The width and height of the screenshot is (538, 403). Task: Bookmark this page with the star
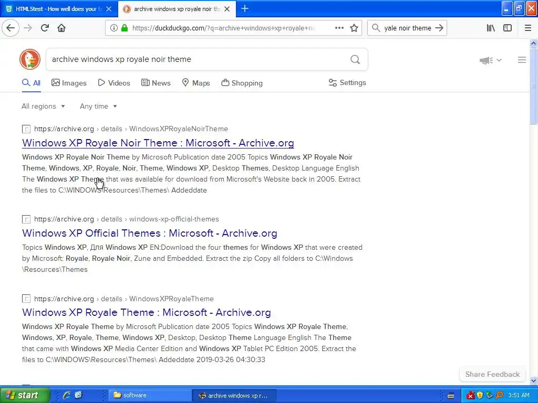click(x=354, y=28)
